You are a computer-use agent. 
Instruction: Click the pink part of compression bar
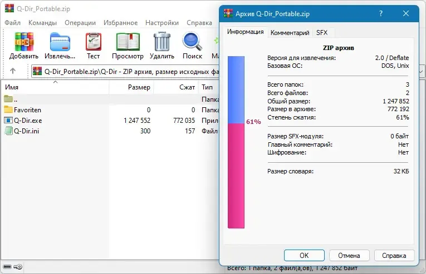[x=236, y=176]
